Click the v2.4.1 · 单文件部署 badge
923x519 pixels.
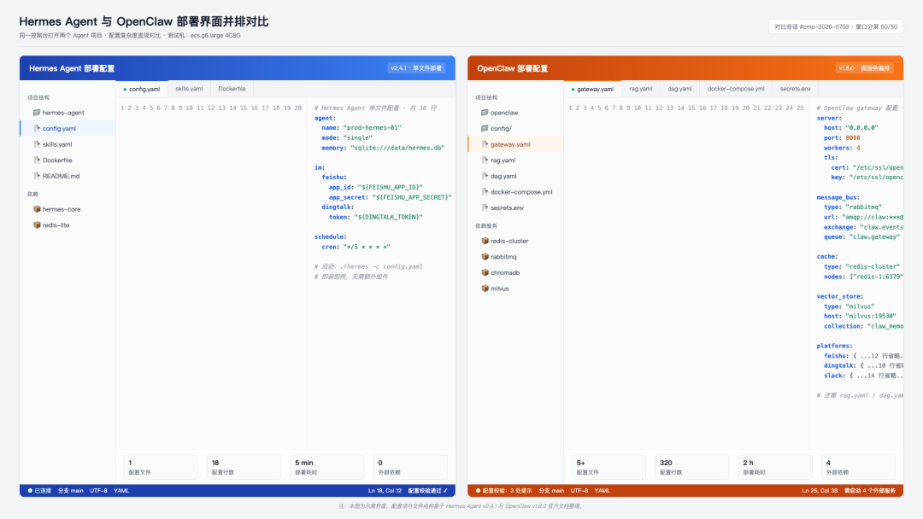(x=416, y=68)
